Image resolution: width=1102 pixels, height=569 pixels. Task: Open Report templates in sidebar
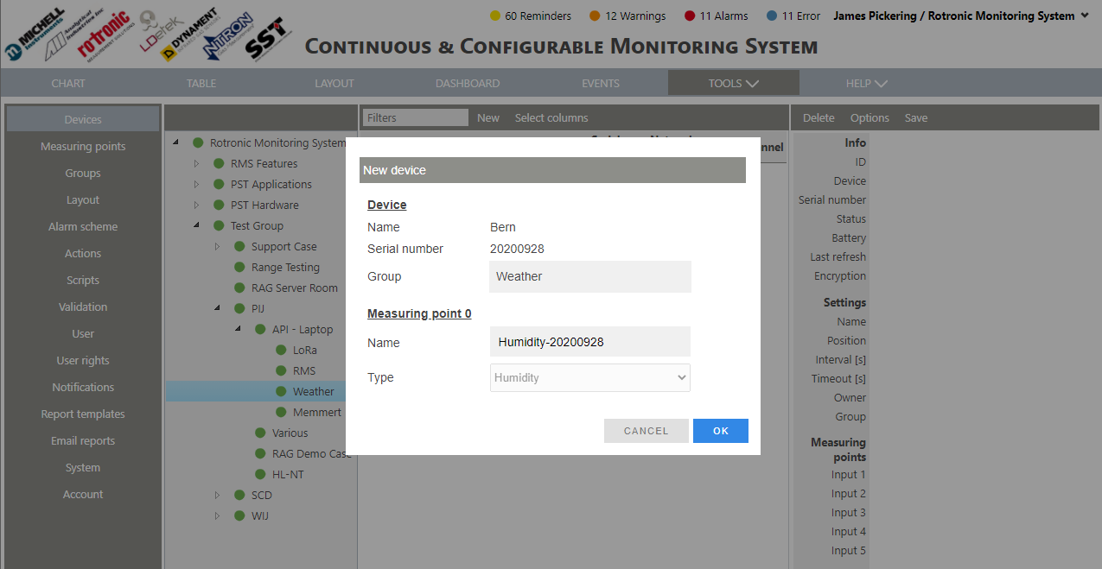click(x=83, y=414)
